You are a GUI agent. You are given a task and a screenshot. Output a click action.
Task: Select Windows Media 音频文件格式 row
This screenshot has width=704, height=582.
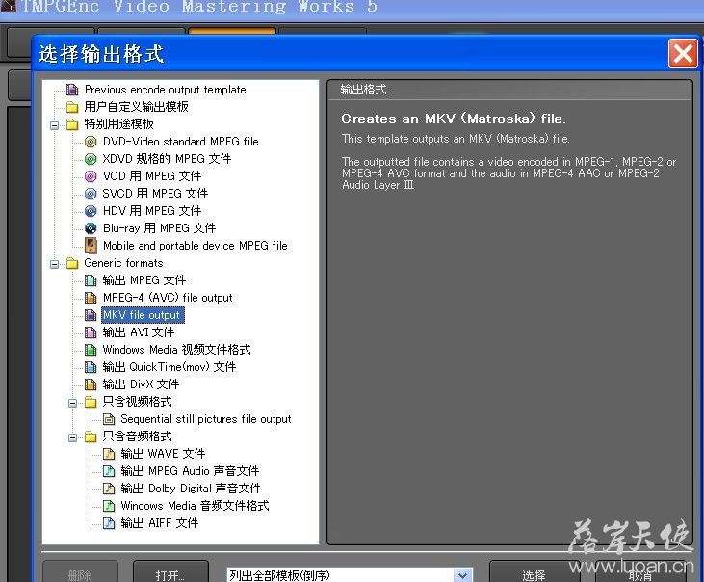click(195, 506)
